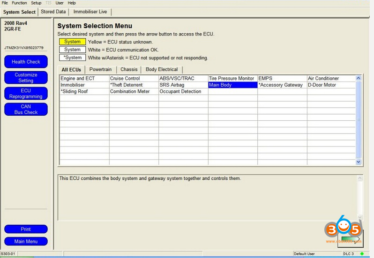Select the Occupant Detection system
Image resolution: width=374 pixels, height=258 pixels.
183,91
